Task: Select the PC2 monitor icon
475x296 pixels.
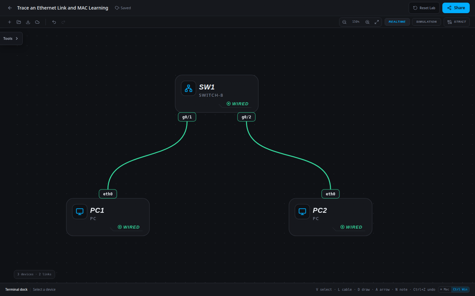Action: click(302, 212)
